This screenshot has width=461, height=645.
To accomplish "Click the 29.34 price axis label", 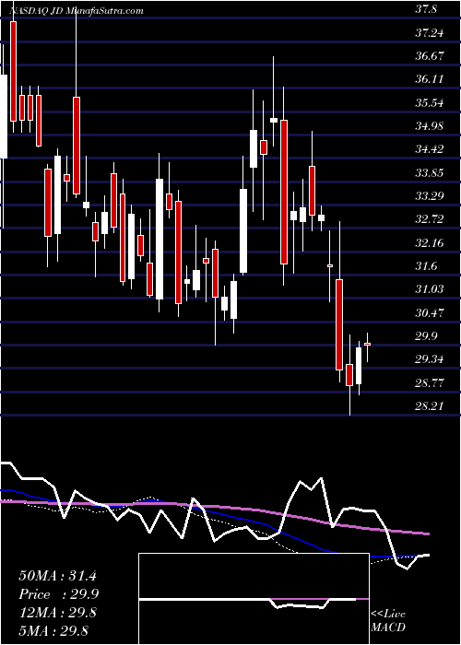I will pos(430,359).
